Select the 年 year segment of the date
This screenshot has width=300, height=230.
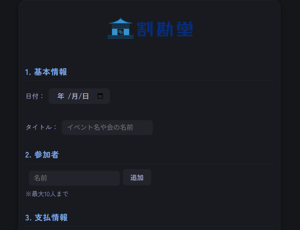coord(61,96)
